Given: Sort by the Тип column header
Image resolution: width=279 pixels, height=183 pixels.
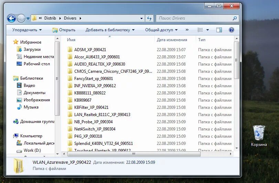Looking at the screenshot, I should (x=202, y=40).
